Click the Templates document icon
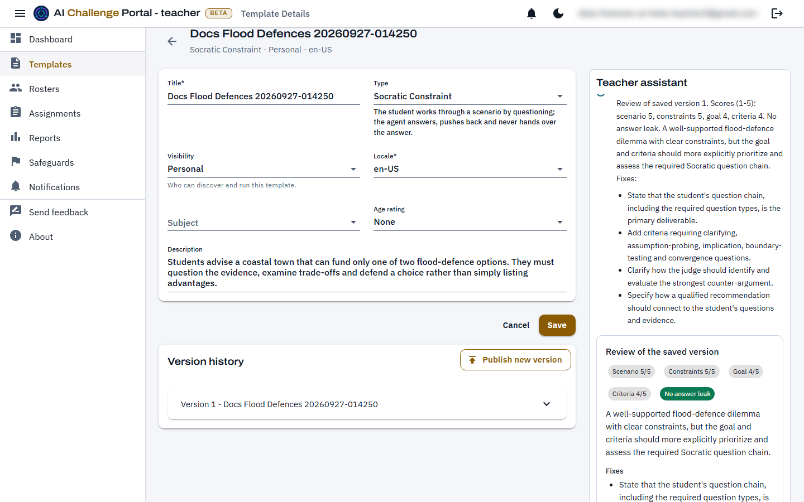This screenshot has width=804, height=502. [16, 64]
